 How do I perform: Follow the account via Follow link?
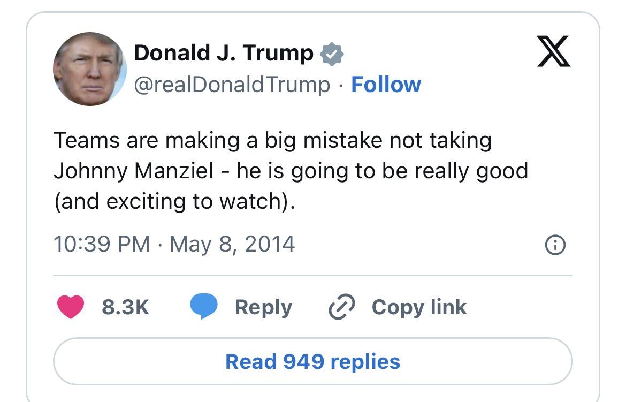[x=386, y=85]
